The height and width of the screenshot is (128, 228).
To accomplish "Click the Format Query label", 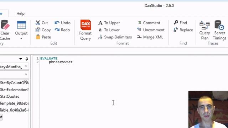I will [x=85, y=36].
